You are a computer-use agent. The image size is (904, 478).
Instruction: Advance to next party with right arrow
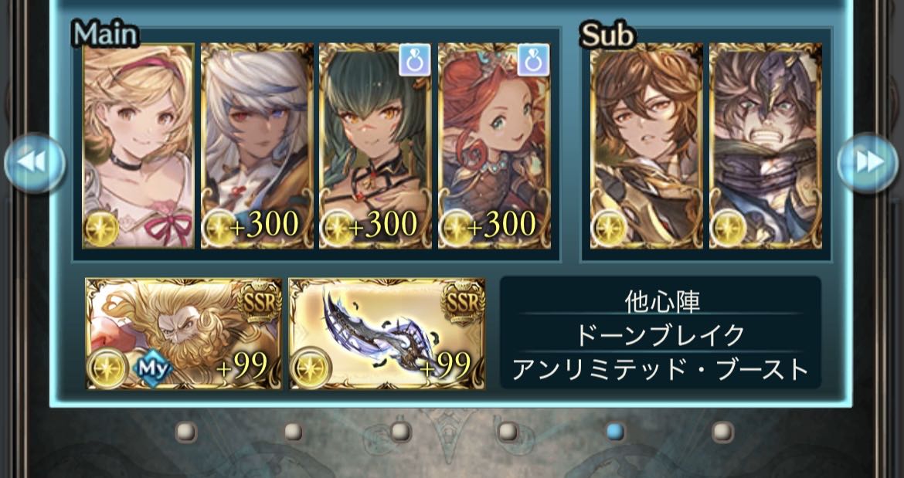(868, 163)
